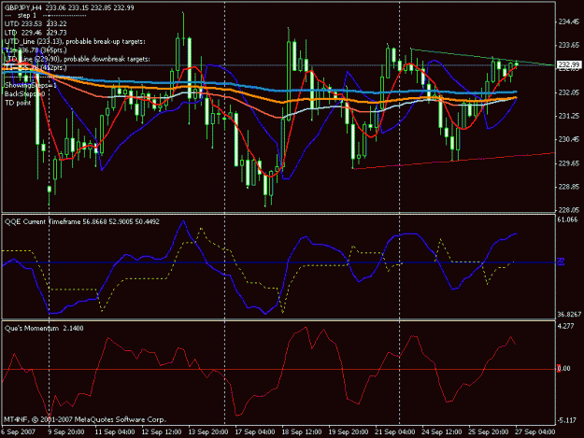Click the 'LTD 229.46 229.73' label
The image size is (584, 438).
36,33
